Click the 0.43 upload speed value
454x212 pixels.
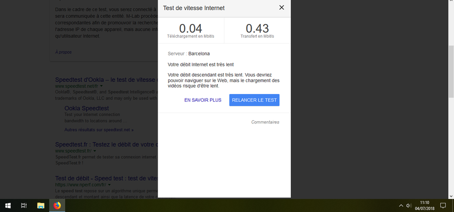257,28
